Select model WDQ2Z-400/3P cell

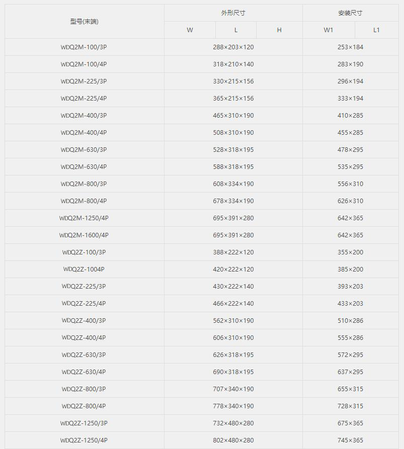[84, 320]
